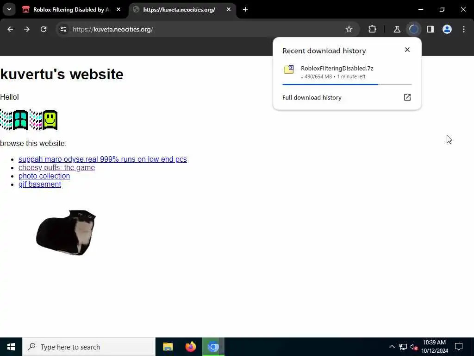View site information icon in address bar
This screenshot has width=474, height=356.
(x=63, y=29)
